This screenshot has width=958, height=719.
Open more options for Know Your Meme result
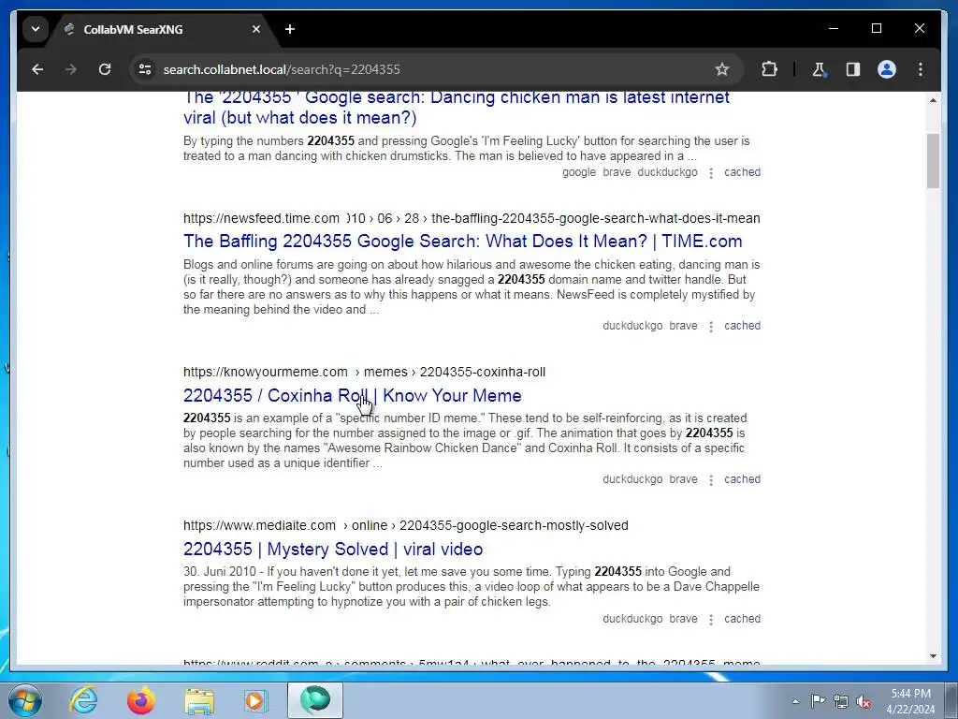click(x=711, y=480)
